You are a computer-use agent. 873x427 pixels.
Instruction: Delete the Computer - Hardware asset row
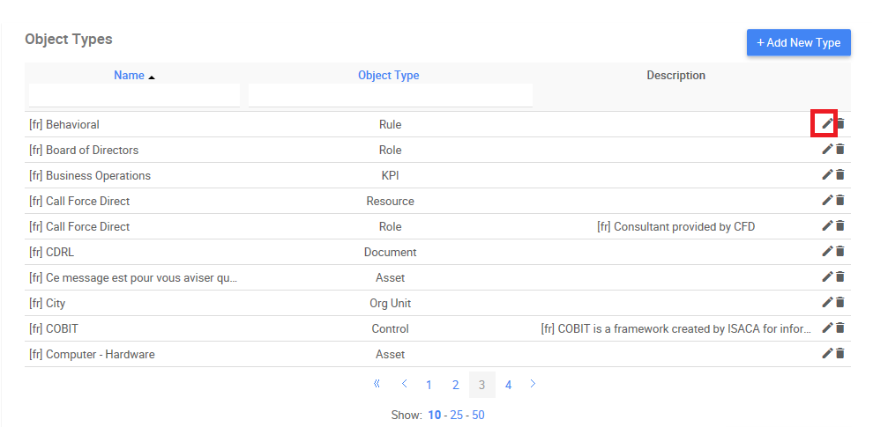840,354
